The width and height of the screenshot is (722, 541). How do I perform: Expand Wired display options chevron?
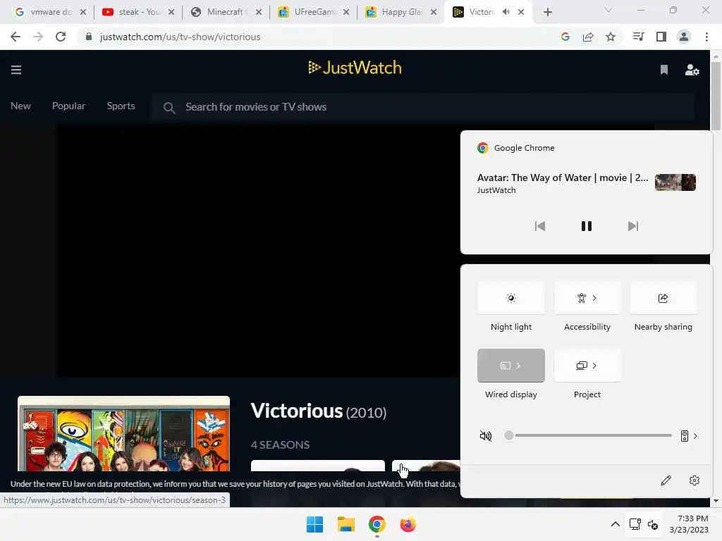pyautogui.click(x=518, y=366)
